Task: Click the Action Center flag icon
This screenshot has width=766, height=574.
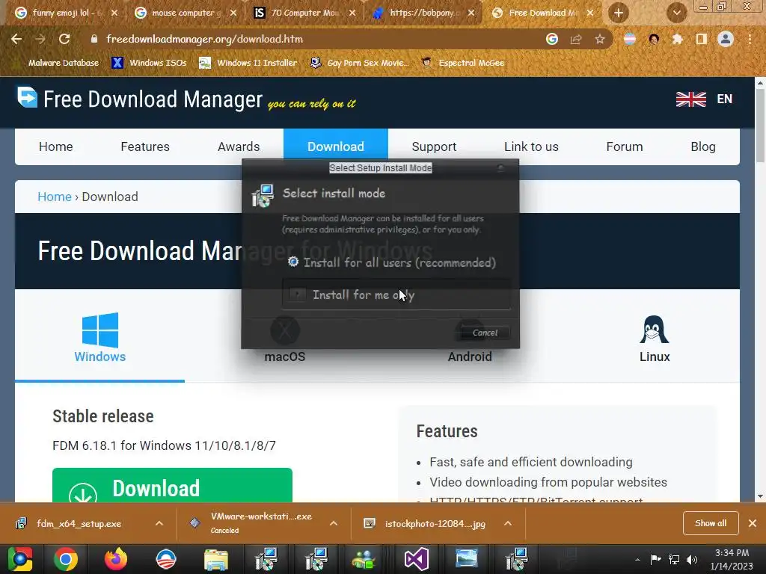Action: coord(655,559)
